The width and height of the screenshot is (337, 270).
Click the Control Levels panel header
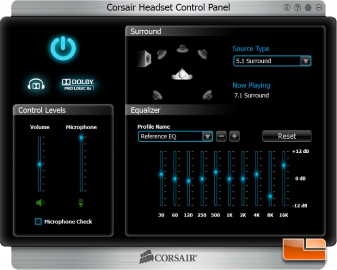tap(63, 110)
